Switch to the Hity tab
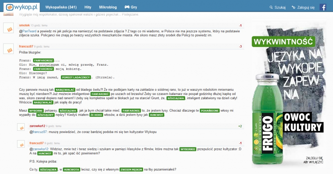 click(x=87, y=7)
